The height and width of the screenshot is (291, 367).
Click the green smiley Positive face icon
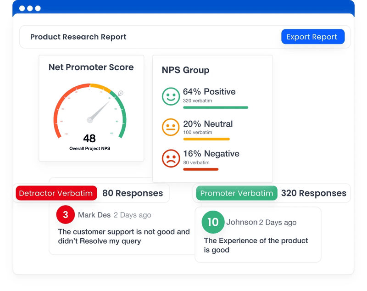coord(171,96)
